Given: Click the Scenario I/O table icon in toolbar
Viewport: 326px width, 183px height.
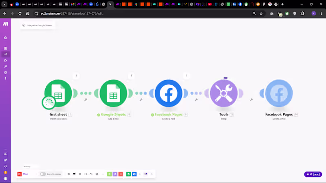Looking at the screenshot, I should click(x=74, y=174).
